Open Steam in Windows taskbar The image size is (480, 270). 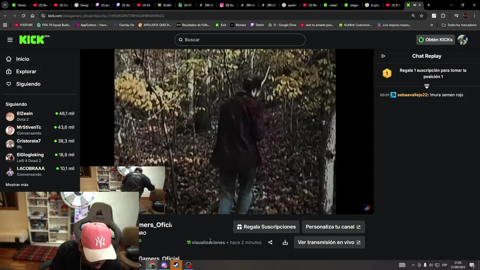[x=176, y=265]
